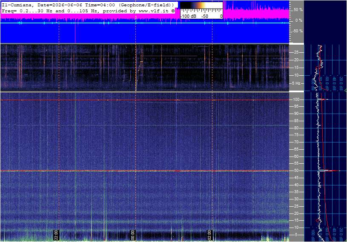
Task: Click red circle marker in lower spectrum graph
Action: pyautogui.click(x=317, y=221)
